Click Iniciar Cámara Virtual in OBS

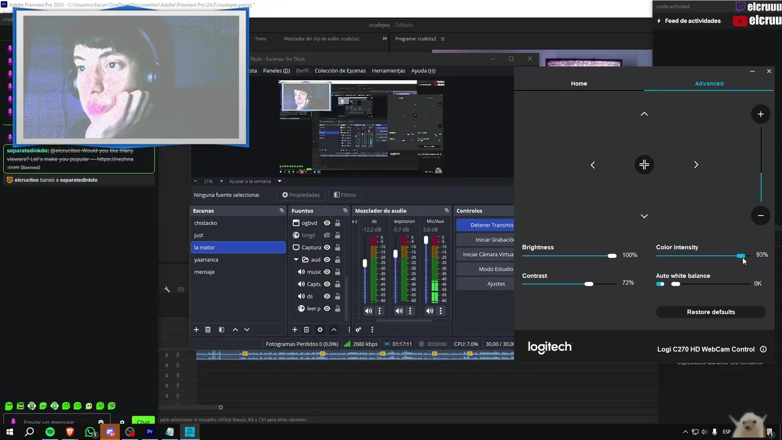(x=485, y=254)
